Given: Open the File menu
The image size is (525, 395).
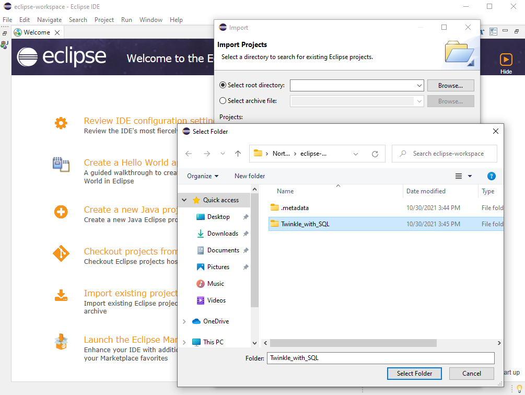Looking at the screenshot, I should (x=7, y=20).
